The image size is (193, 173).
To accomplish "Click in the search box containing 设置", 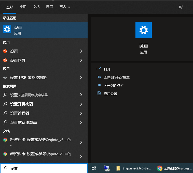I will click(x=44, y=168).
